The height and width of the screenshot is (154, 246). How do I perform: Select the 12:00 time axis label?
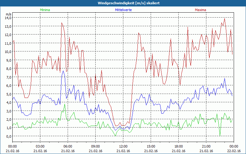(123, 146)
